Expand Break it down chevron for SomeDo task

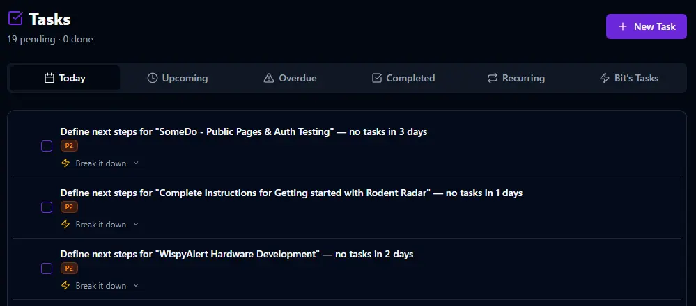pyautogui.click(x=137, y=163)
